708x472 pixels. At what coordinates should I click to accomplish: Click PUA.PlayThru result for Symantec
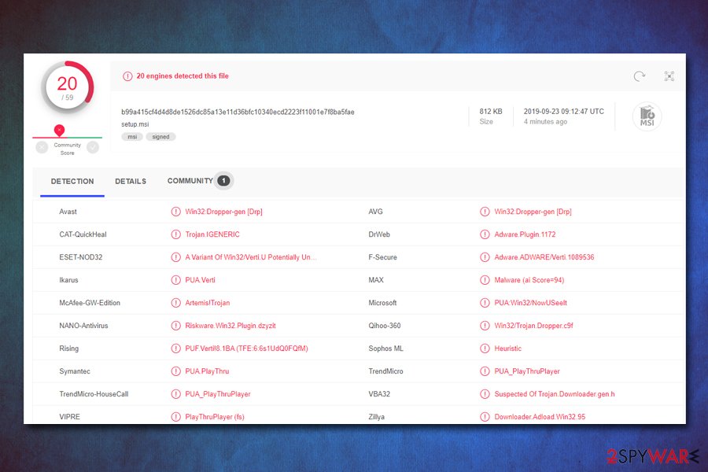pyautogui.click(x=207, y=371)
